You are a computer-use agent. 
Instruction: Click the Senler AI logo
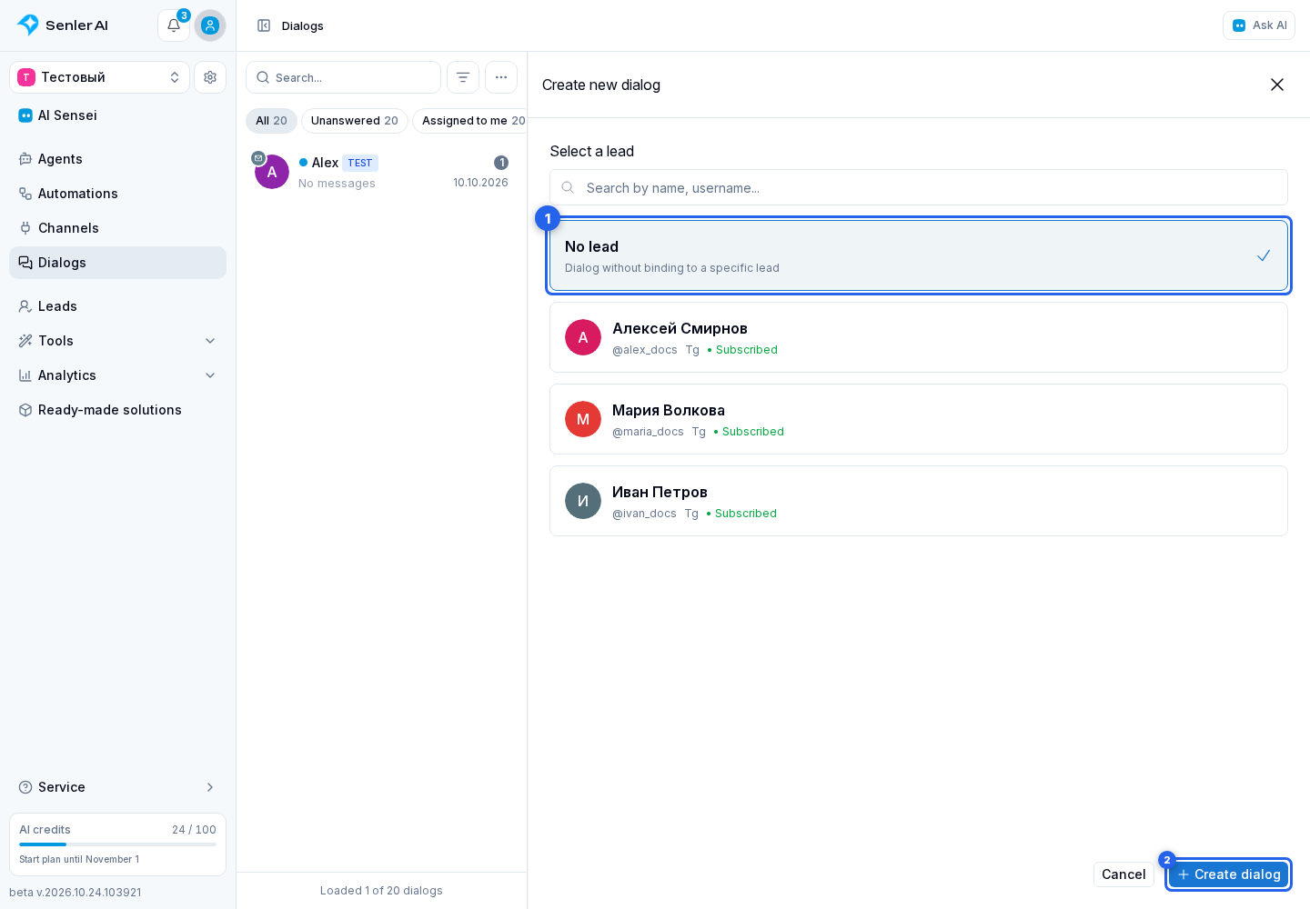(x=63, y=25)
